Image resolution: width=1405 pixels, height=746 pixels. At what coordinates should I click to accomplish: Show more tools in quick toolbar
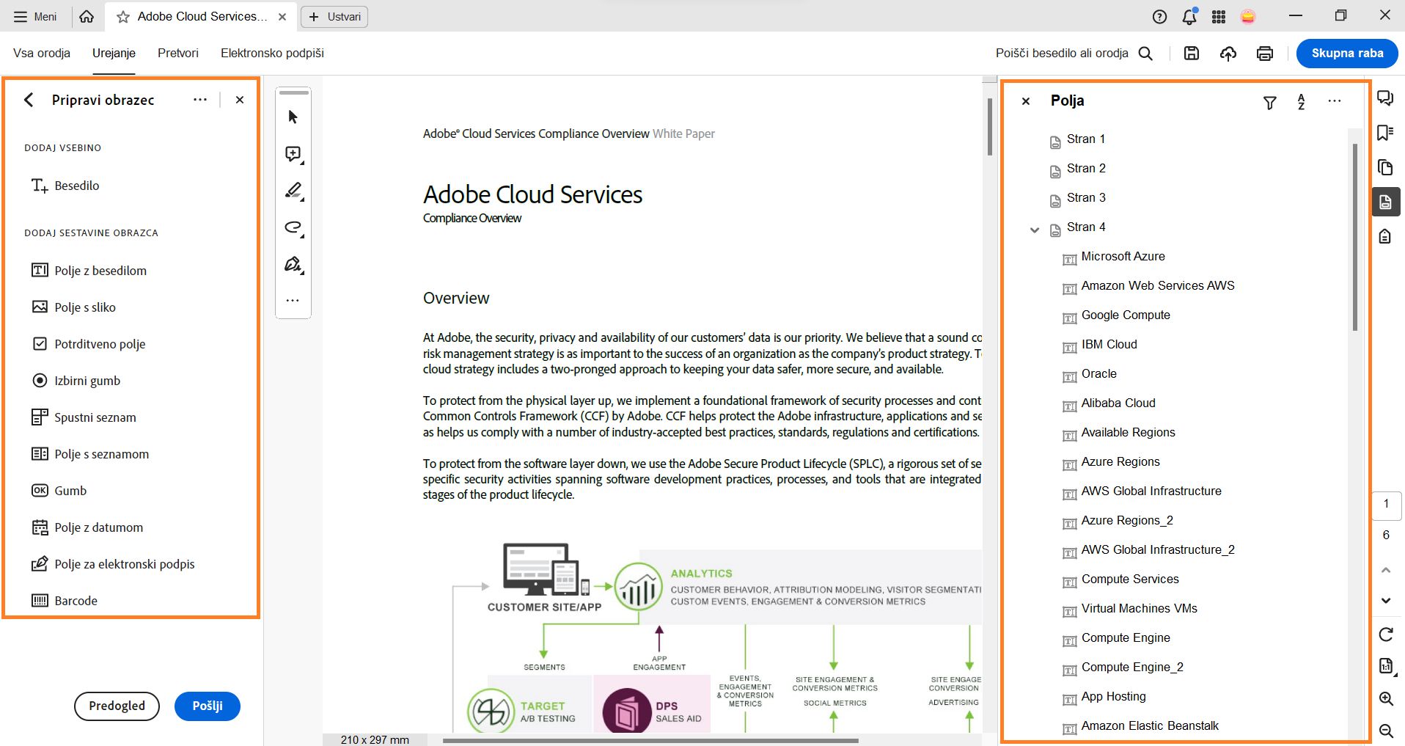[x=293, y=300]
